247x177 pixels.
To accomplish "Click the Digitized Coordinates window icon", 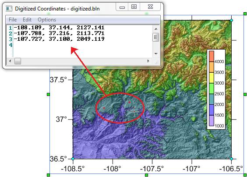I will pyautogui.click(x=9, y=8).
